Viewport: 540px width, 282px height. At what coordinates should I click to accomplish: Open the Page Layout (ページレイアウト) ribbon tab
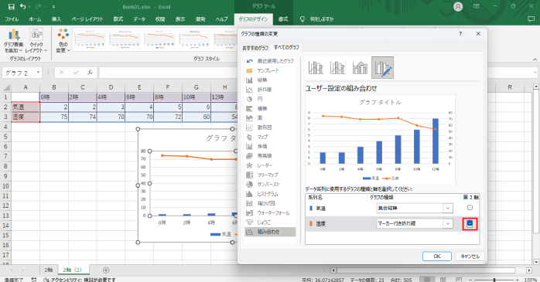click(x=87, y=19)
